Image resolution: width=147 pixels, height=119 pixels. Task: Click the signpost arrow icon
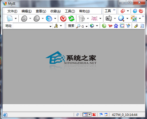109,18
